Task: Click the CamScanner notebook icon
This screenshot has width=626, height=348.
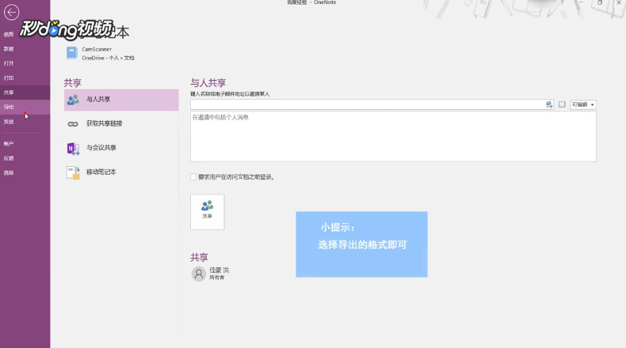Action: tap(72, 53)
